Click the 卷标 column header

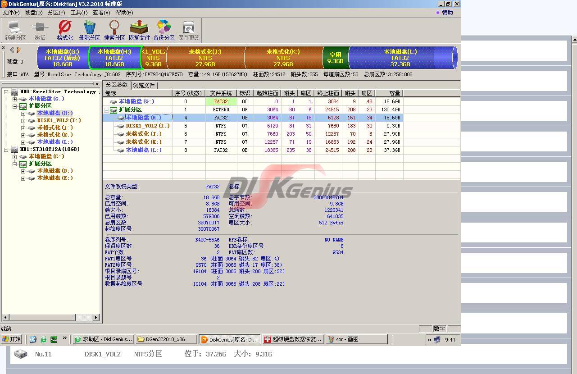tap(137, 93)
